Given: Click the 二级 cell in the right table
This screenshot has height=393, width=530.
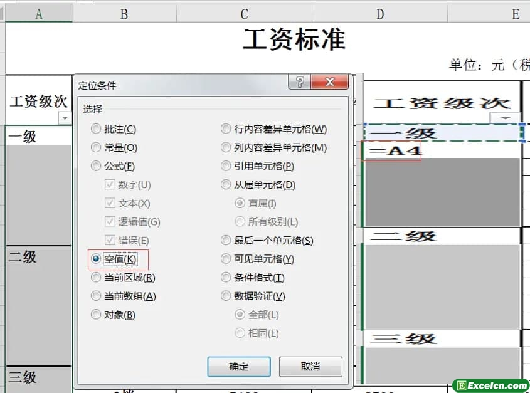Looking at the screenshot, I should pyautogui.click(x=443, y=236).
